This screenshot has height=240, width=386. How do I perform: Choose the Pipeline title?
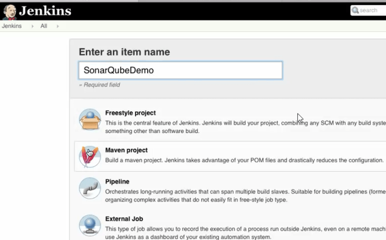[x=117, y=182]
